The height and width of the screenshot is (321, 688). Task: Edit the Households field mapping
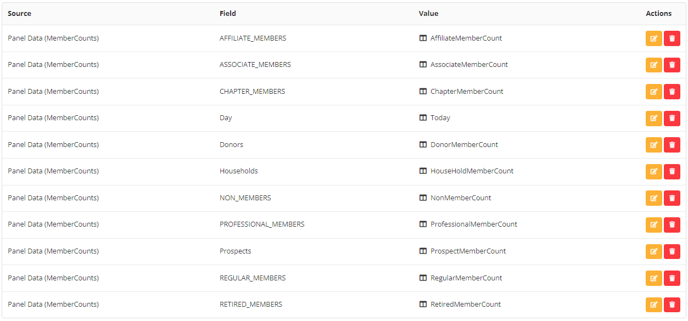(x=653, y=171)
